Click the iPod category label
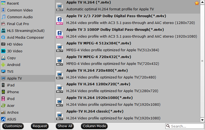This screenshot has width=205, height=130. point(11,99)
